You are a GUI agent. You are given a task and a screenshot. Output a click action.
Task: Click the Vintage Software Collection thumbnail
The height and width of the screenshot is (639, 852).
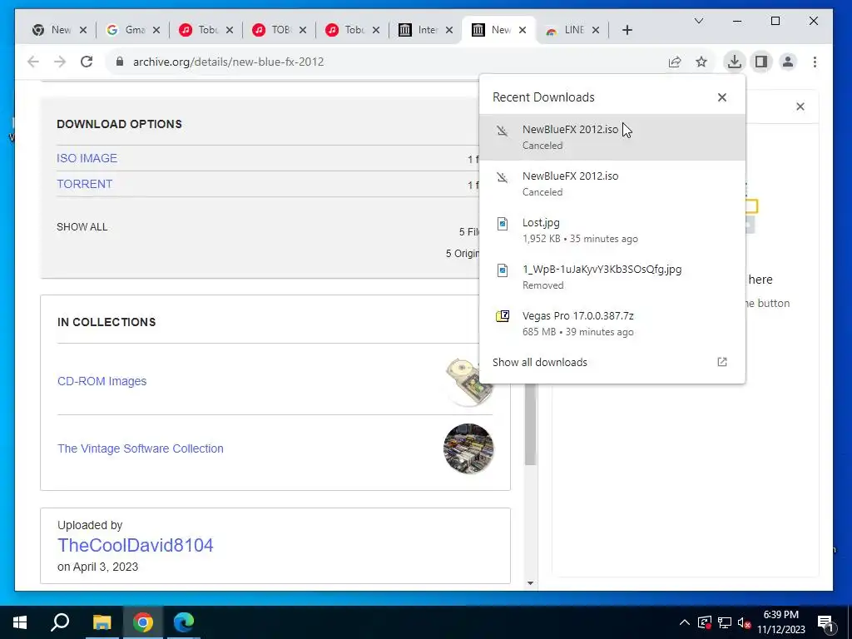[468, 448]
